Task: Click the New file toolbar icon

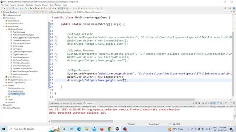Action: coord(2,8)
